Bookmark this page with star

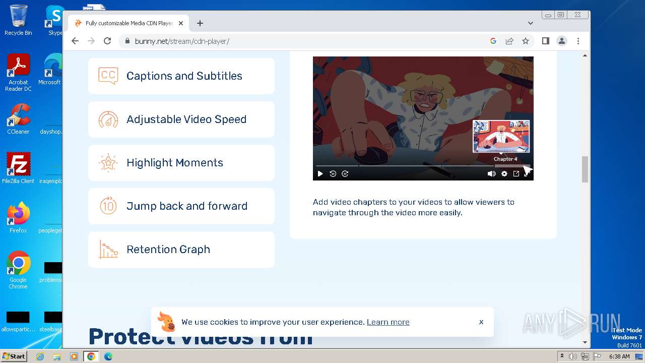click(526, 41)
